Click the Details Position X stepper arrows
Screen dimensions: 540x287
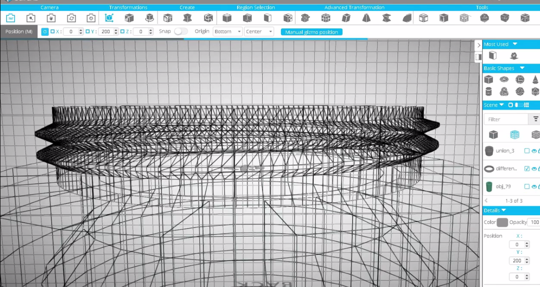pyautogui.click(x=527, y=244)
